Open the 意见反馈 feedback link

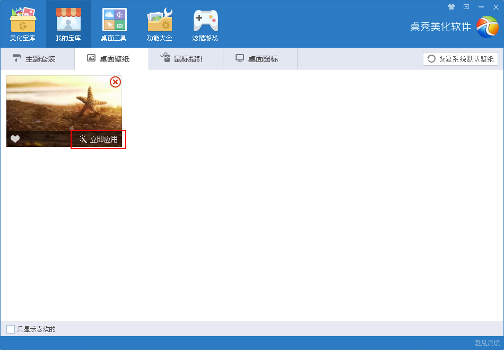click(x=487, y=343)
